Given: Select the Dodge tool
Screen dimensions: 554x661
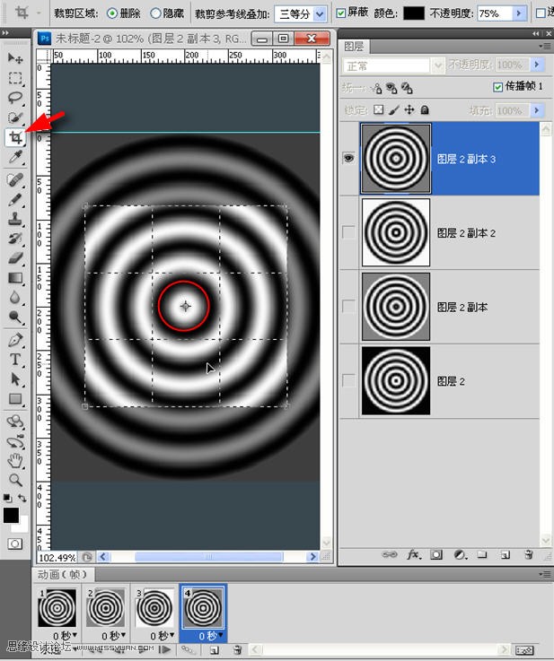Looking at the screenshot, I should tap(15, 317).
